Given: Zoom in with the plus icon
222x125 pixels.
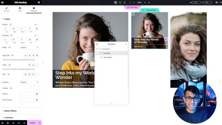Looking at the screenshot, I should 145,2.
